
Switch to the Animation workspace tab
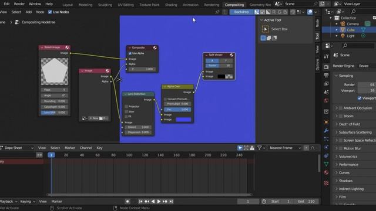pyautogui.click(x=190, y=5)
